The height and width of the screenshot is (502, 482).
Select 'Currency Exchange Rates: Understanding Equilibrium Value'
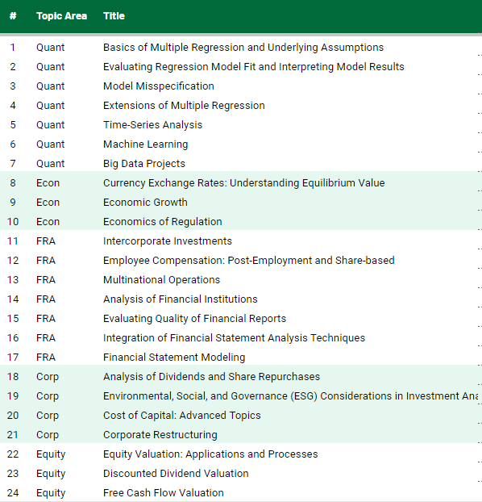pos(243,183)
